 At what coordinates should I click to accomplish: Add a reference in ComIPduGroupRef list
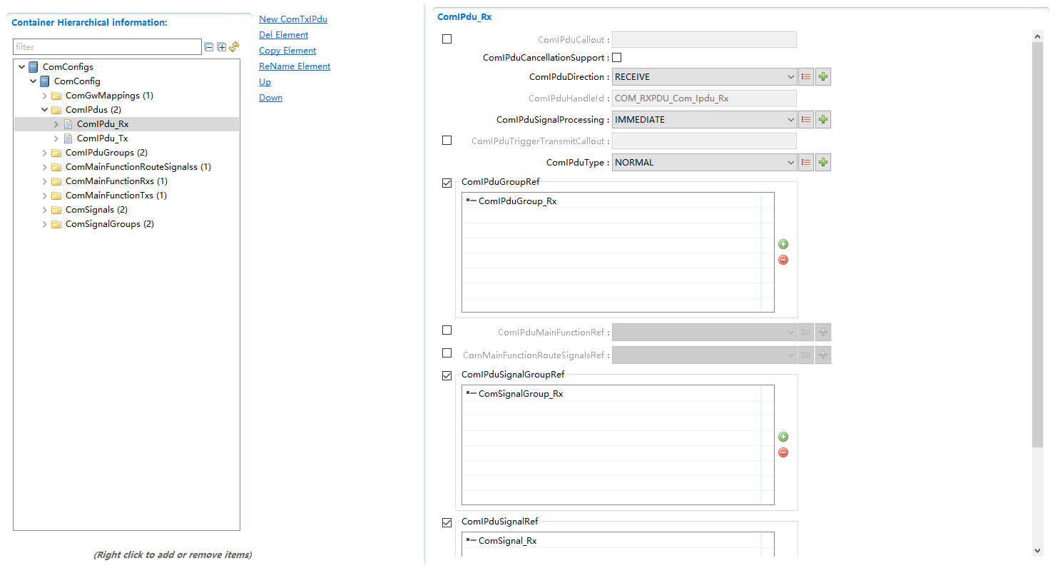coord(783,244)
